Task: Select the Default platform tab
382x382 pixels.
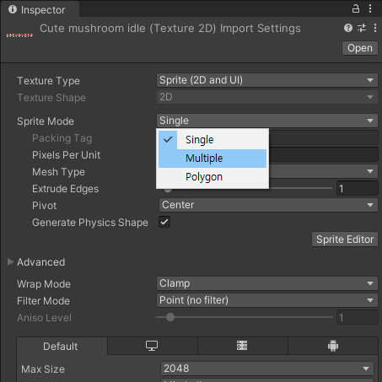Action: coord(62,346)
